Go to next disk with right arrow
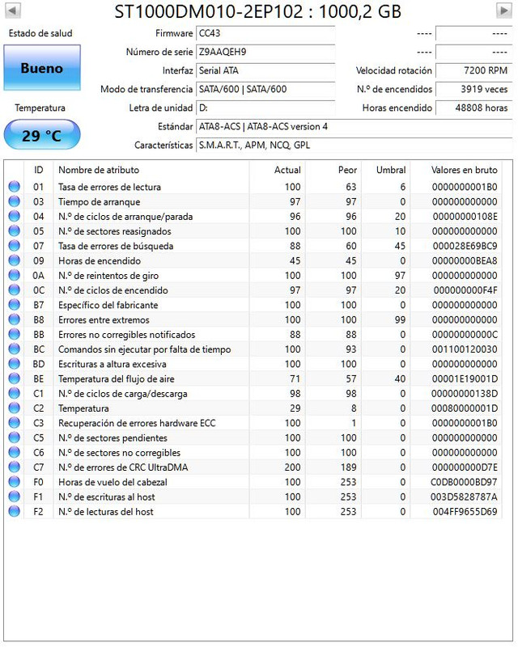 coord(504,11)
